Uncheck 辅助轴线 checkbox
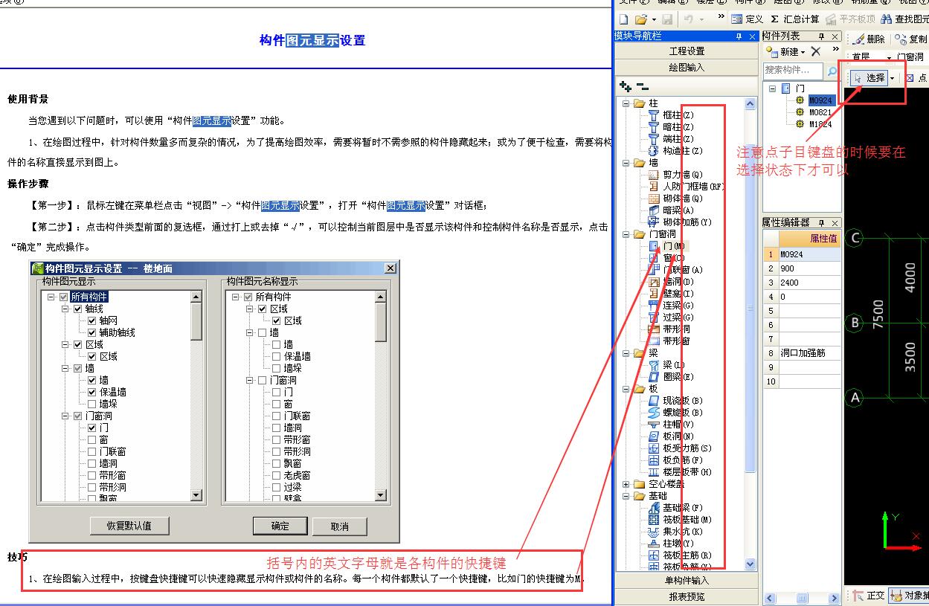The width and height of the screenshot is (929, 606). tap(92, 332)
